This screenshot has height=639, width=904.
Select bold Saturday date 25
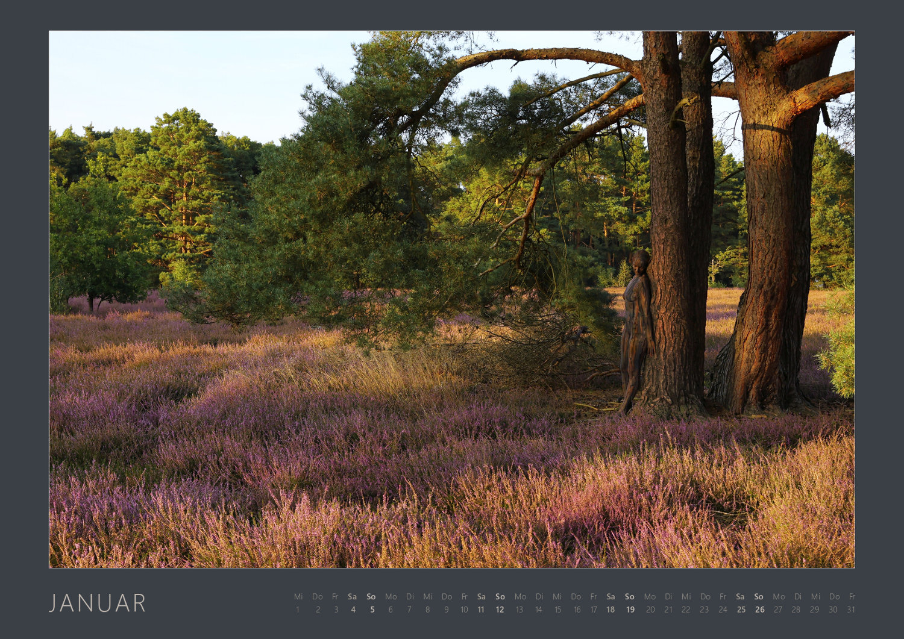point(741,609)
